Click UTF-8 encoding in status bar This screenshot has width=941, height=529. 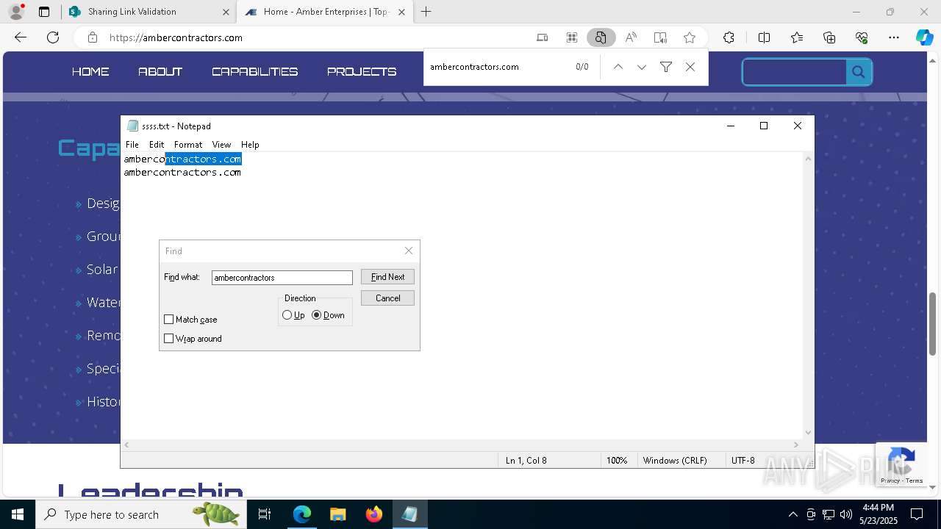coord(743,461)
